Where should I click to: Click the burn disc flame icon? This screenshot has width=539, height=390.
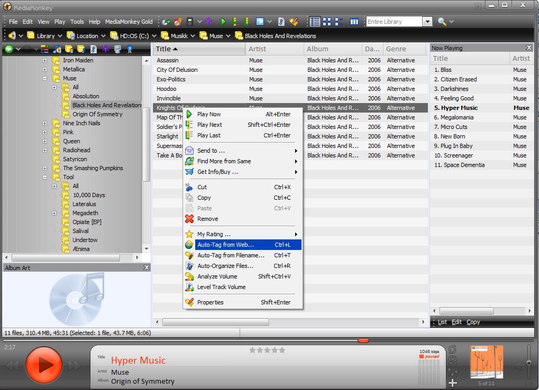point(178,22)
